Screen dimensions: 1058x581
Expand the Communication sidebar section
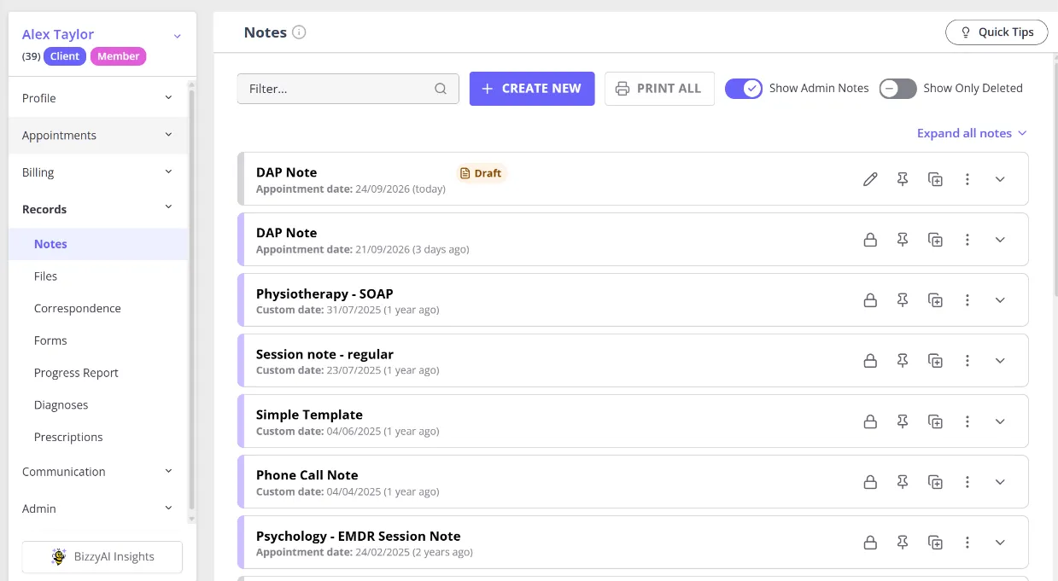tap(98, 472)
